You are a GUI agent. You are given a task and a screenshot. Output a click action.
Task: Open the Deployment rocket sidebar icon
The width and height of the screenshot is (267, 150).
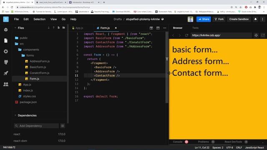pyautogui.click(x=6, y=73)
